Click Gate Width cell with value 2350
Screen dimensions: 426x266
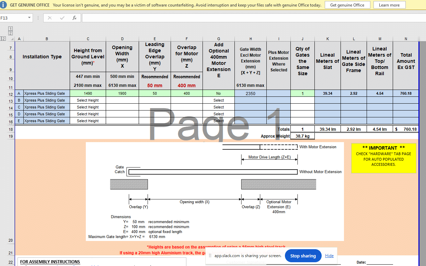tap(251, 93)
